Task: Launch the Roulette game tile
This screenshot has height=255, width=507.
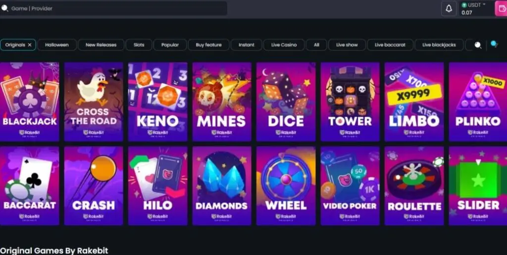Action: click(414, 186)
